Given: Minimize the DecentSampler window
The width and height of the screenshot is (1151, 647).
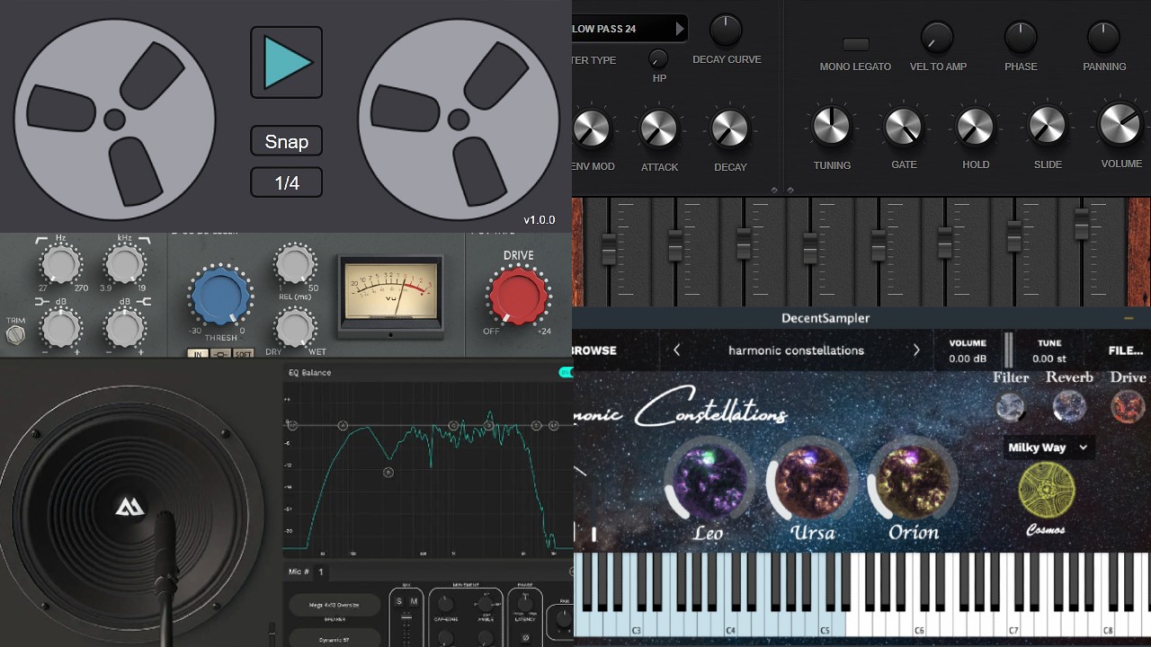Looking at the screenshot, I should (1128, 318).
